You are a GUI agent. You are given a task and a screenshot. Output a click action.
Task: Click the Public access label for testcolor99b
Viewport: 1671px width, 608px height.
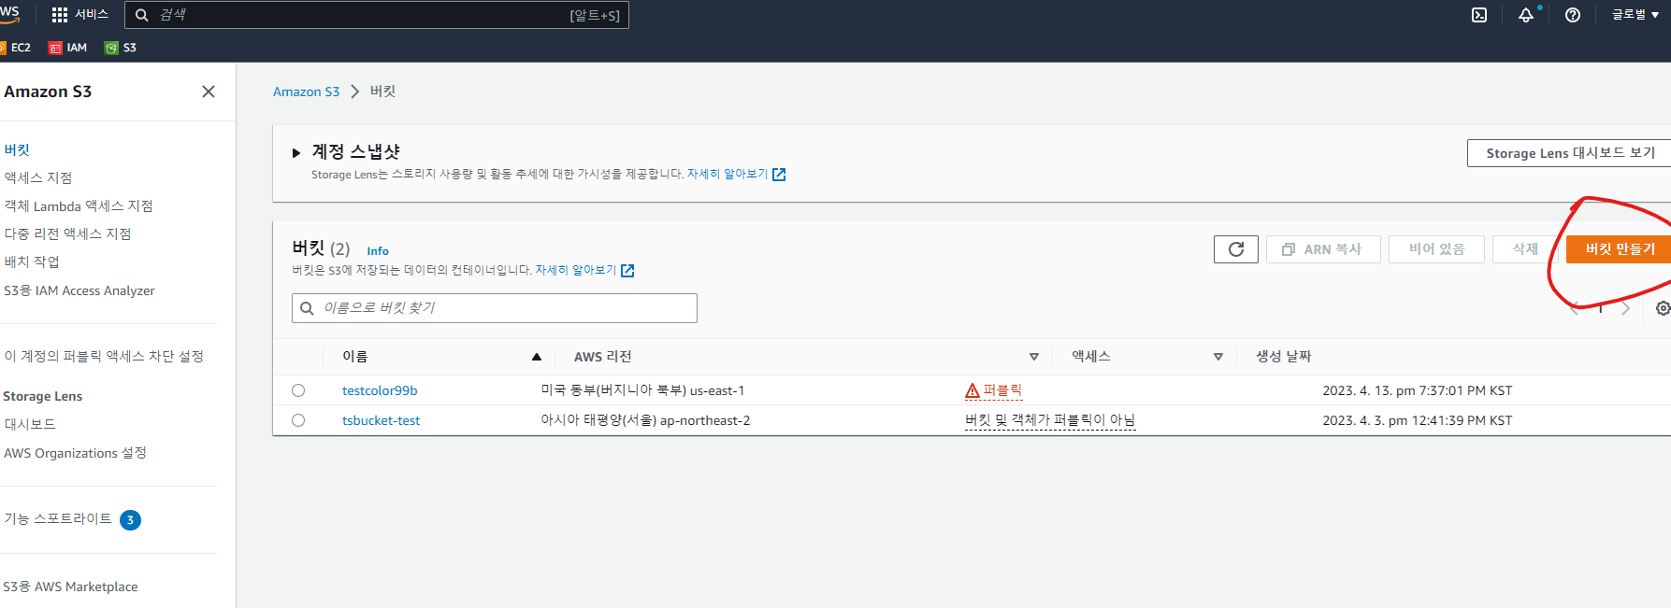click(1002, 390)
